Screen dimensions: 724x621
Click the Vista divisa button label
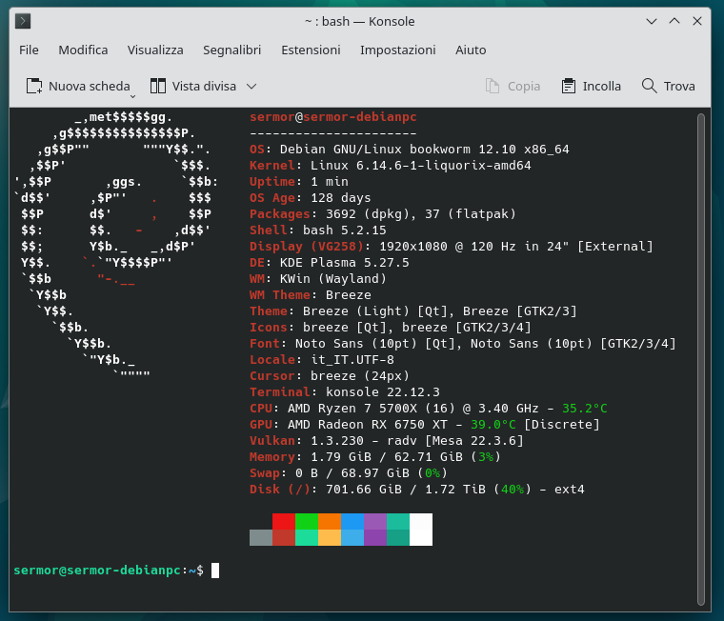204,87
